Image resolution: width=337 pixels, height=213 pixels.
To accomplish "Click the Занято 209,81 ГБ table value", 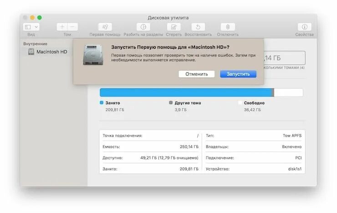I will coord(189,169).
